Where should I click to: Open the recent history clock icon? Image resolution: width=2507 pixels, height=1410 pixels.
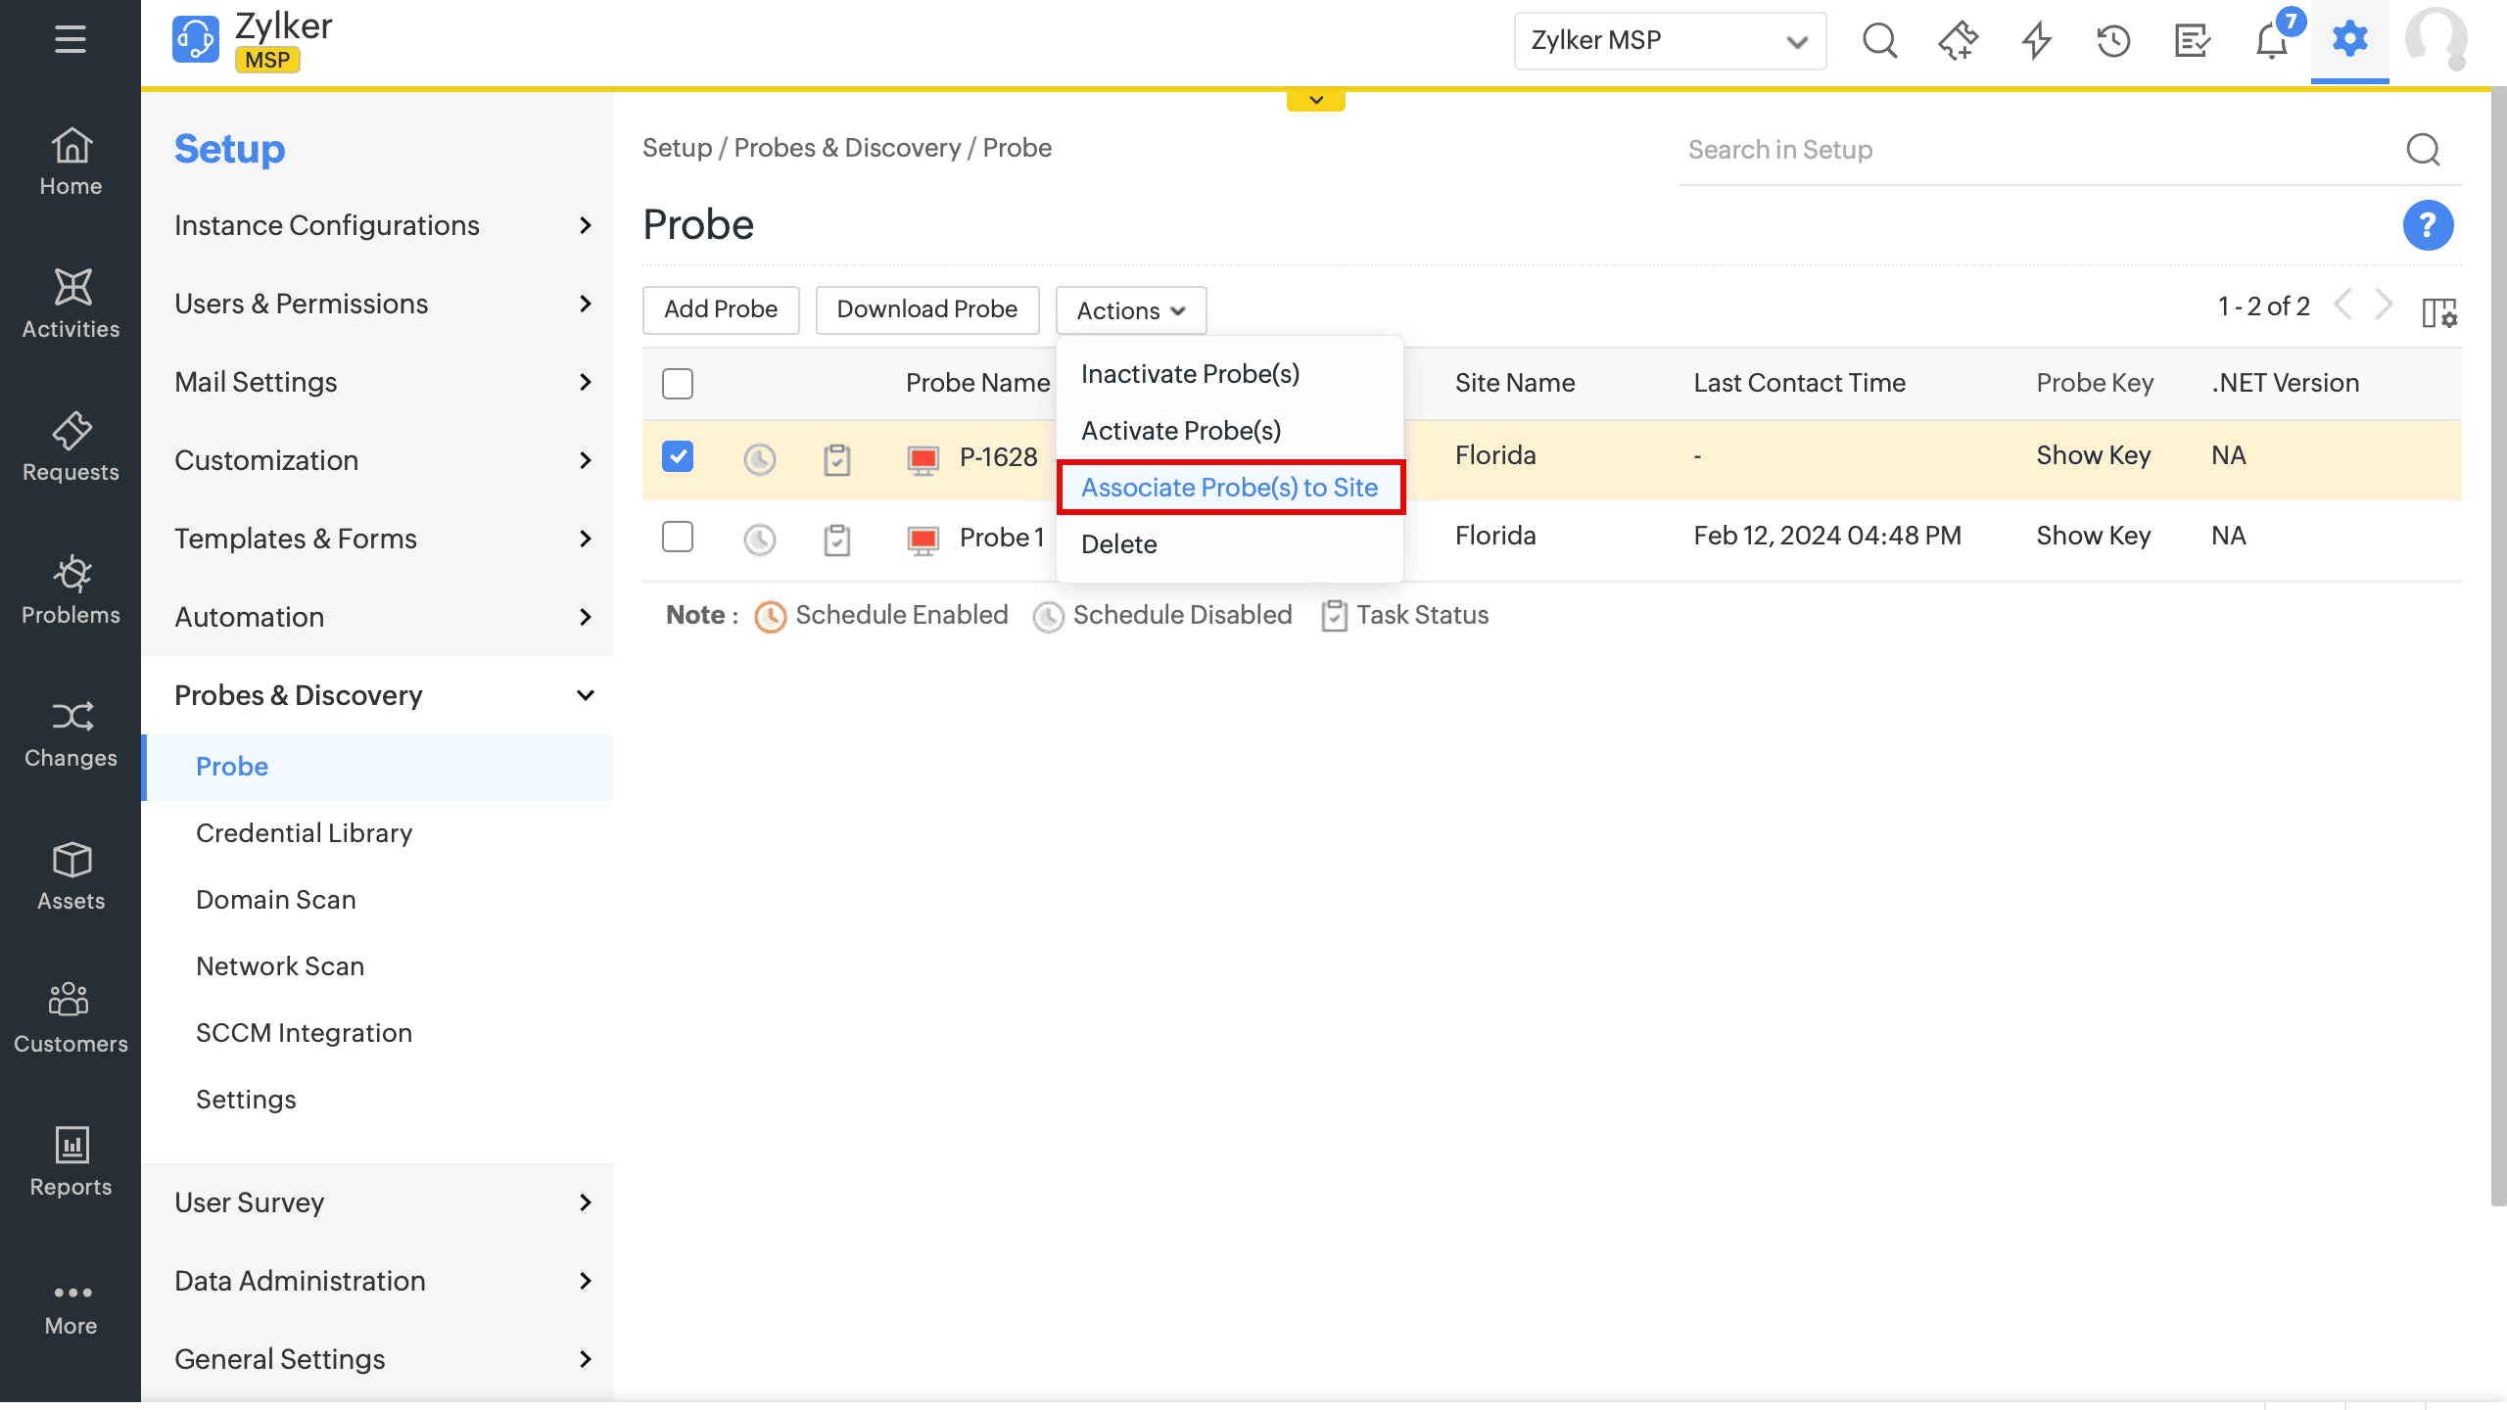click(x=2113, y=41)
